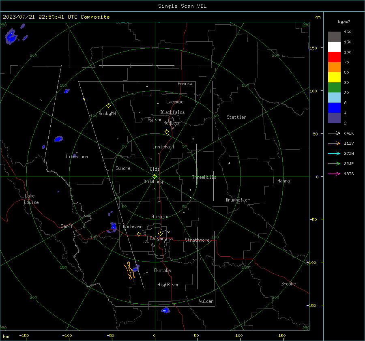Click the green 30 kg/m2 color swatch
This screenshot has width=365, height=341.
coord(334,88)
